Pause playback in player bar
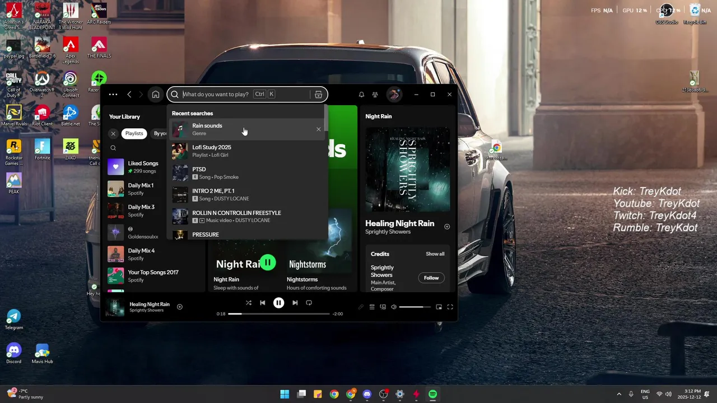The width and height of the screenshot is (717, 403). point(278,303)
